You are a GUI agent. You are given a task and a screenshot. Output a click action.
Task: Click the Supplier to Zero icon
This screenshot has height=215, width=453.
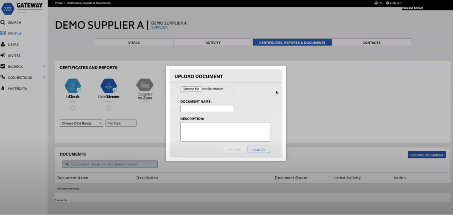[x=145, y=85]
